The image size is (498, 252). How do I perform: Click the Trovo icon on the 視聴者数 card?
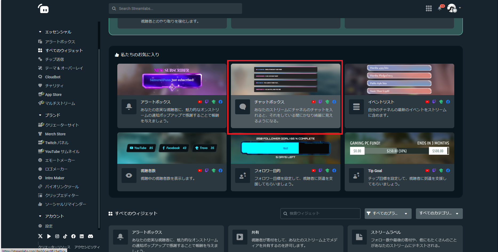(x=214, y=170)
